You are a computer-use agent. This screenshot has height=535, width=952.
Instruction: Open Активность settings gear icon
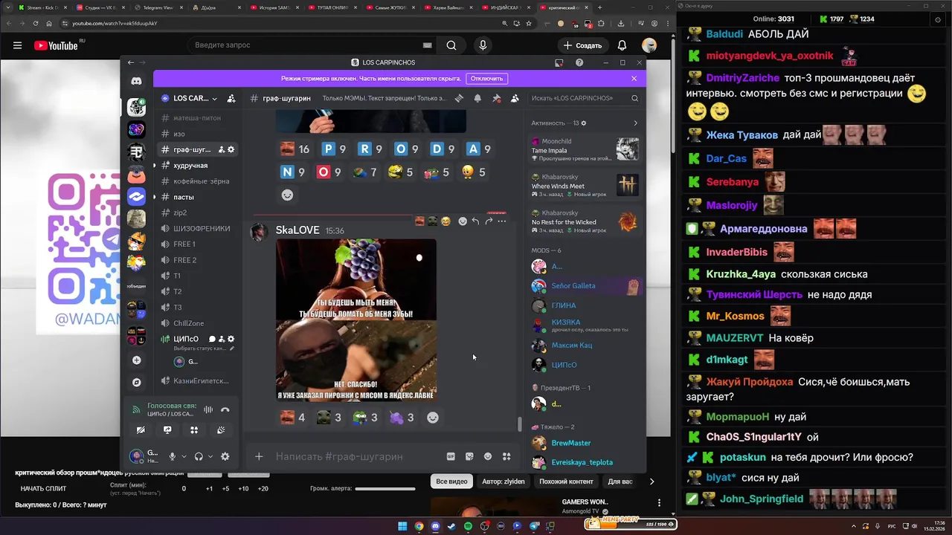point(584,123)
